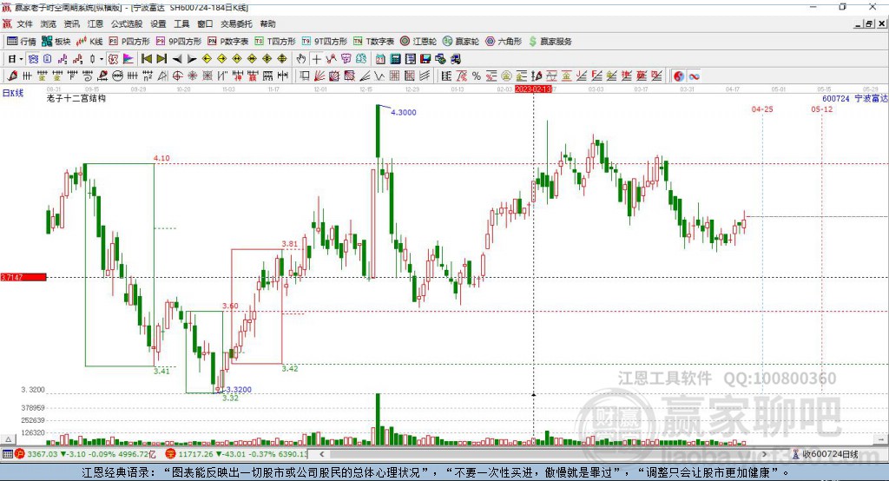Select the circled target crosshair tool
The width and height of the screenshot is (889, 481).
[177, 76]
